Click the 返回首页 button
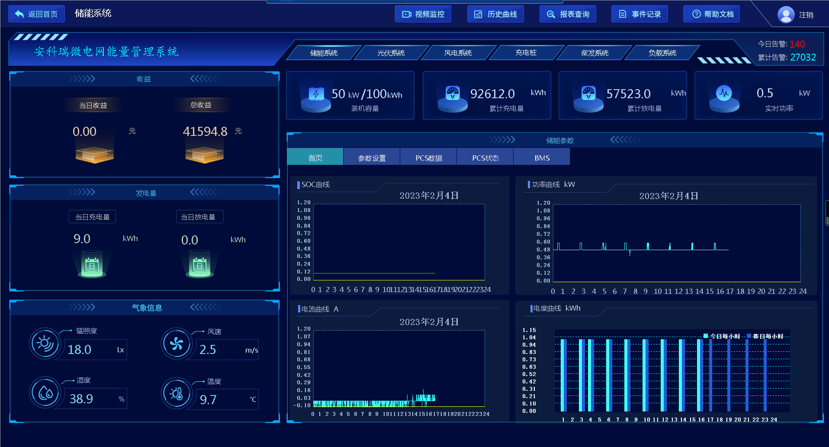The width and height of the screenshot is (829, 447). pyautogui.click(x=37, y=14)
